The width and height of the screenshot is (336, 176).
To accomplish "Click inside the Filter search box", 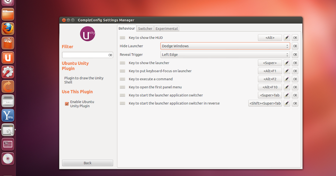I will coord(84,55).
